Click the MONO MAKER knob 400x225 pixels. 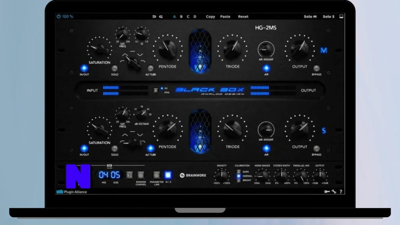pos(262,175)
